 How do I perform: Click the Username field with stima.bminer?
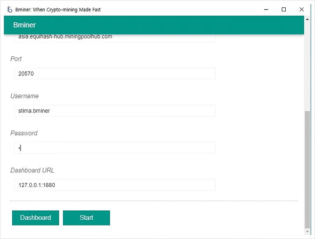point(115,111)
